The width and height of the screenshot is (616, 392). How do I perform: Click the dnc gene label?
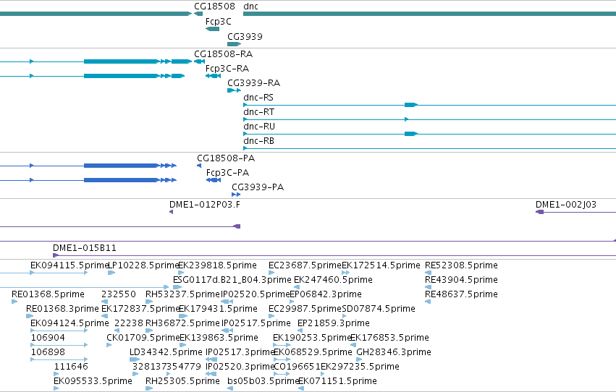[x=250, y=7]
